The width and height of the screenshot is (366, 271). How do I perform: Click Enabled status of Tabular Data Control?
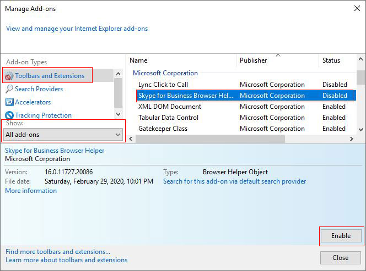pyautogui.click(x=334, y=118)
